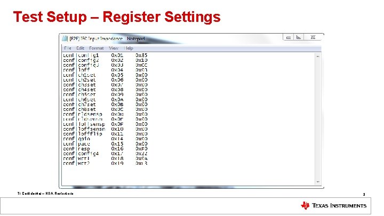Screen dimensions: 384x216
Task: Click value 0x03 in loff row
Action: (141, 70)
